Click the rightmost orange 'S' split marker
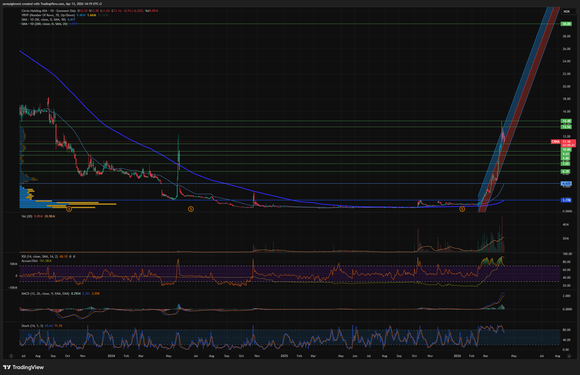Image resolution: width=580 pixels, height=375 pixels. [x=462, y=209]
